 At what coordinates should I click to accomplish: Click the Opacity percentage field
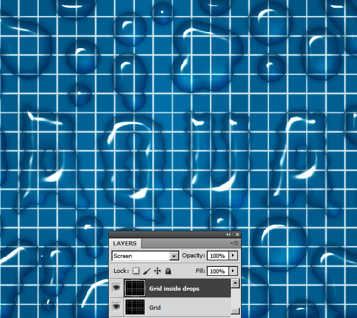point(217,256)
